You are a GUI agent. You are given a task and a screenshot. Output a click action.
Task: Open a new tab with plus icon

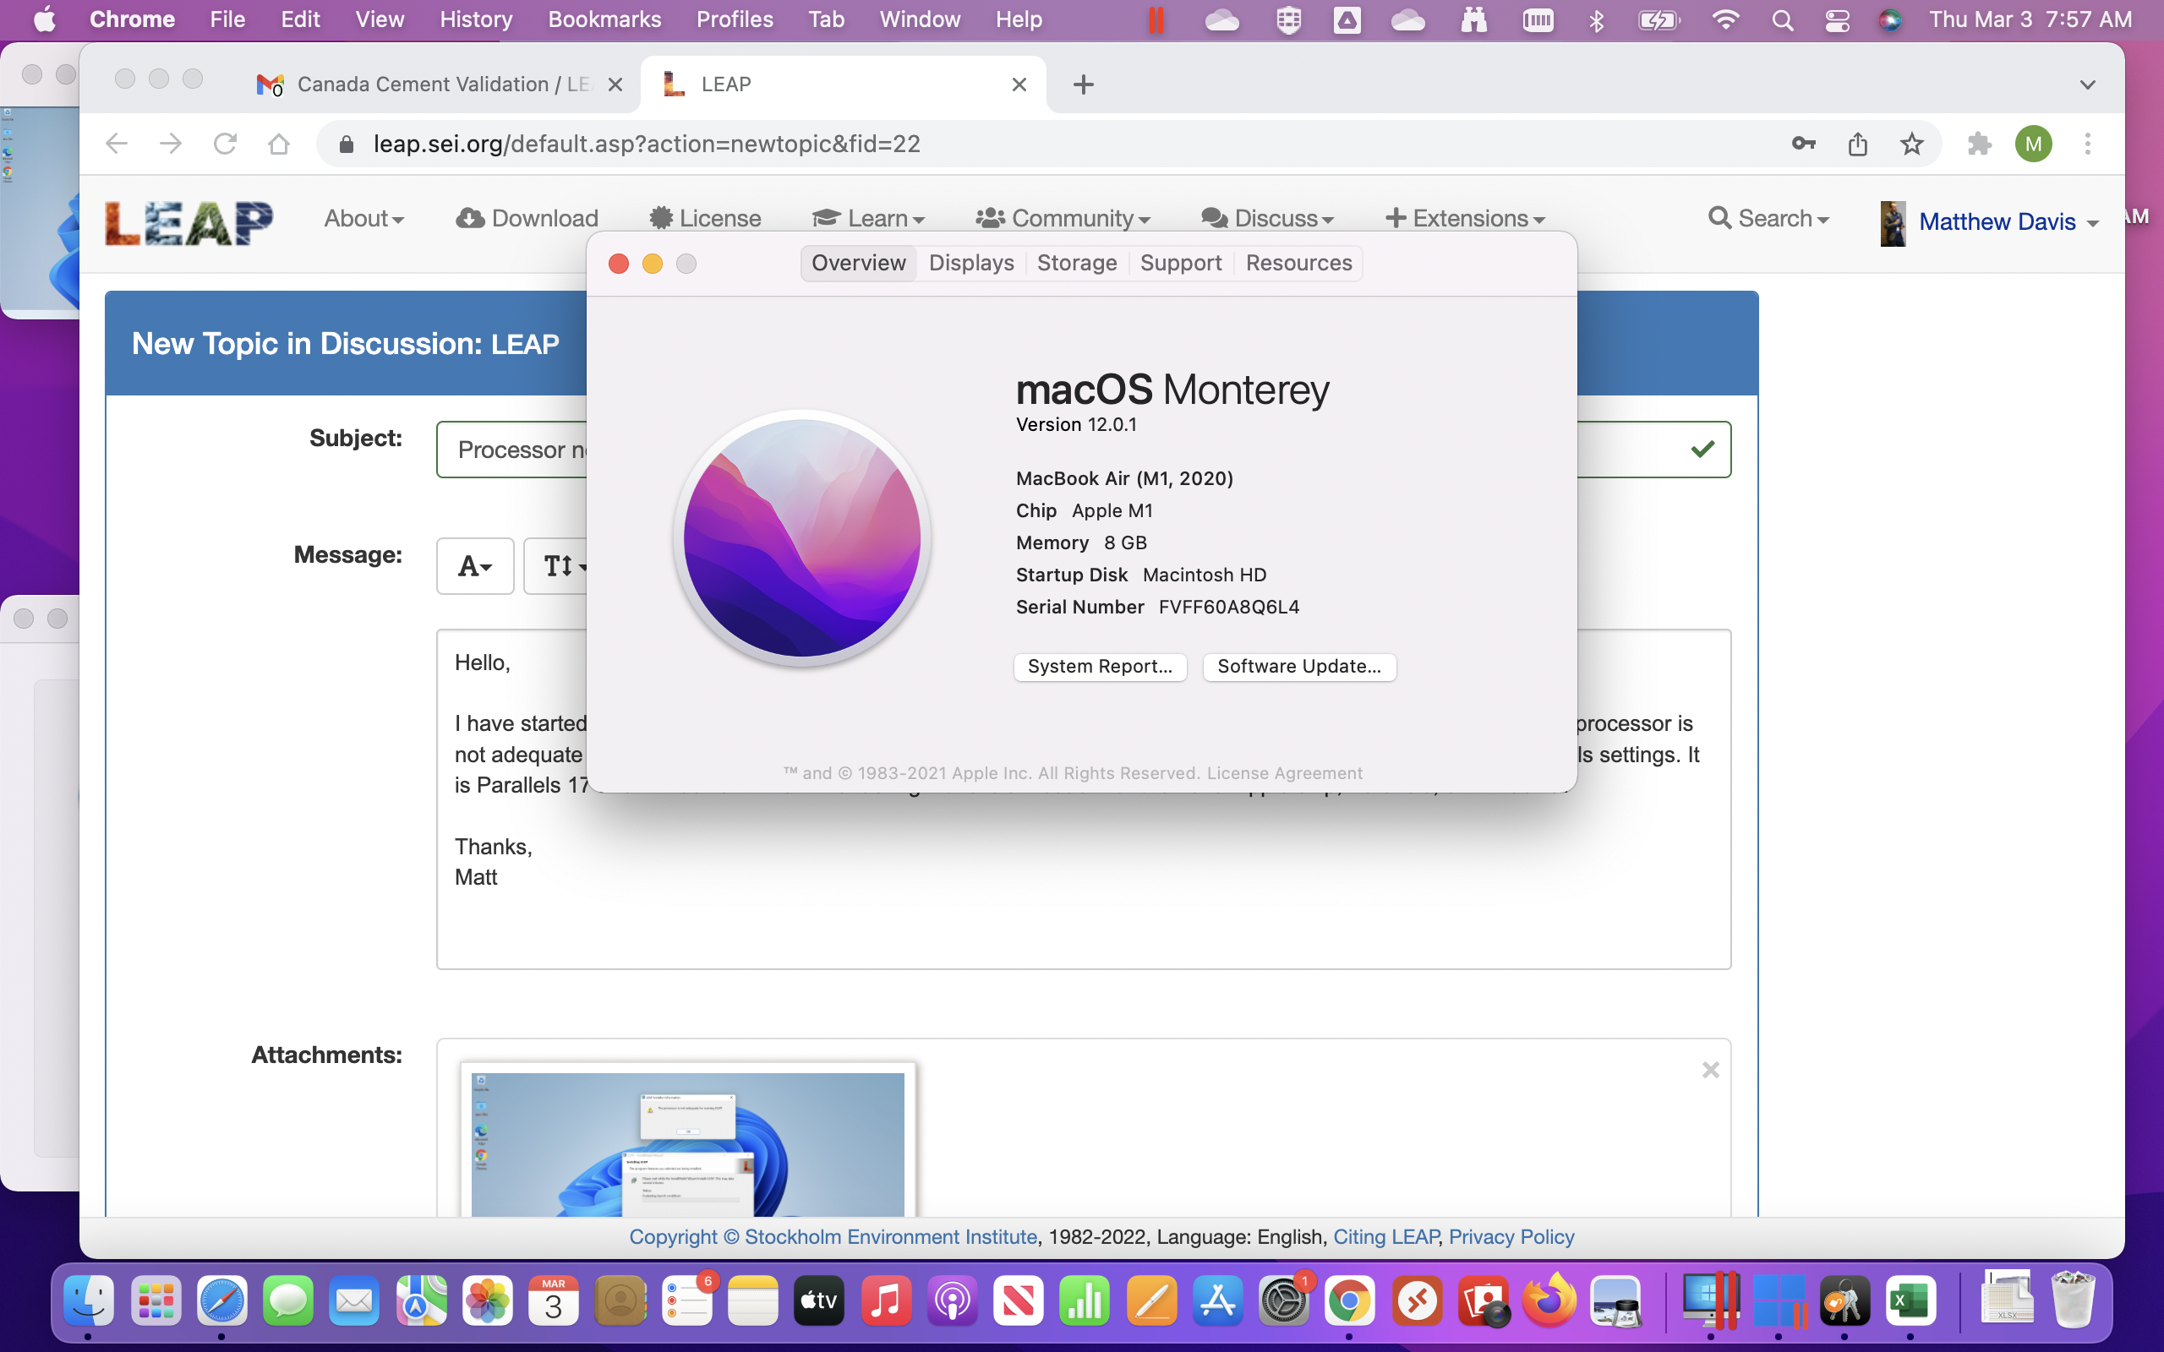click(1083, 85)
